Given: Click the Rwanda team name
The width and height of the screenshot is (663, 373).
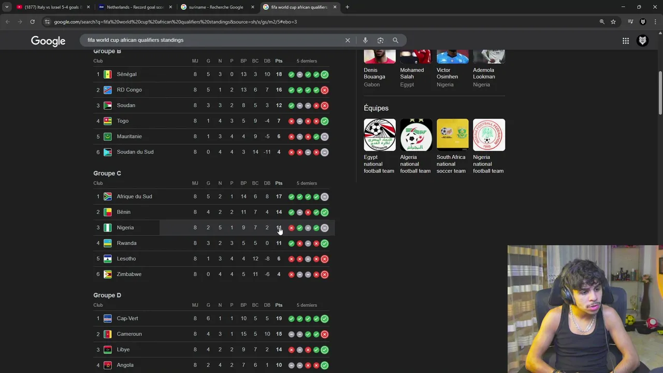Looking at the screenshot, I should coord(126,243).
